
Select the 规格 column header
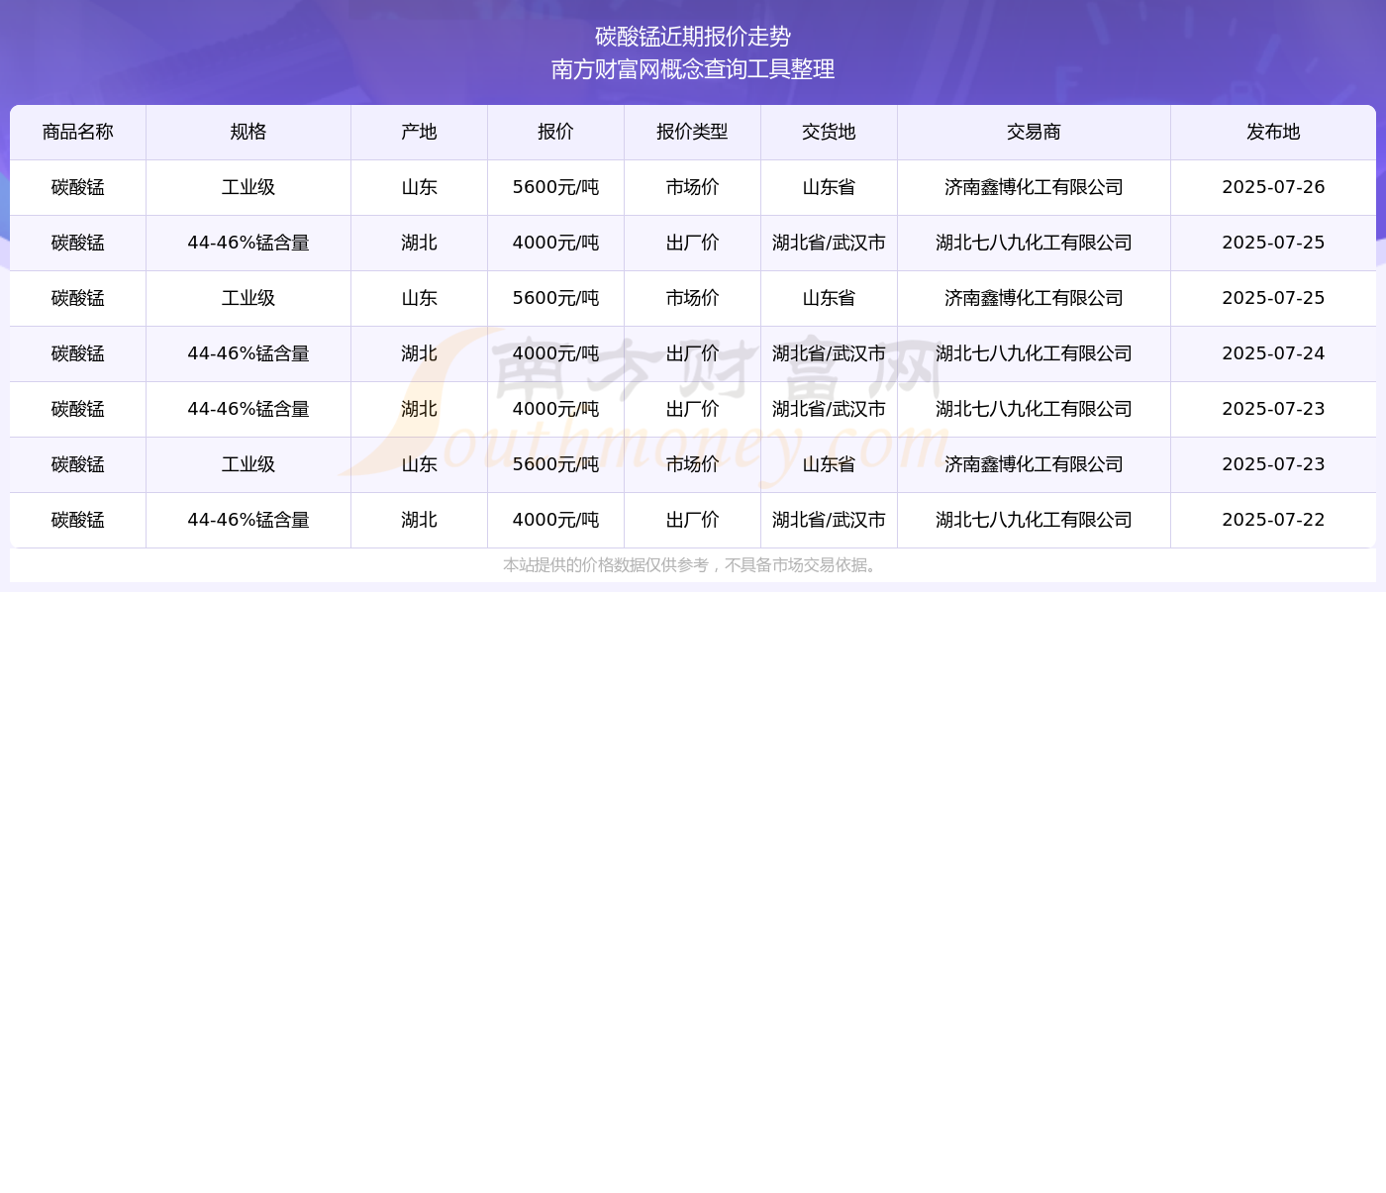[248, 132]
